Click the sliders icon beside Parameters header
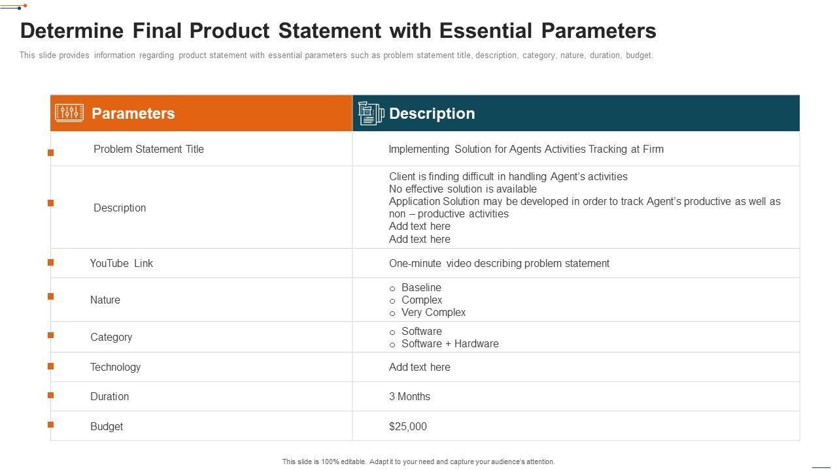This screenshot has height=470, width=837. [x=69, y=113]
